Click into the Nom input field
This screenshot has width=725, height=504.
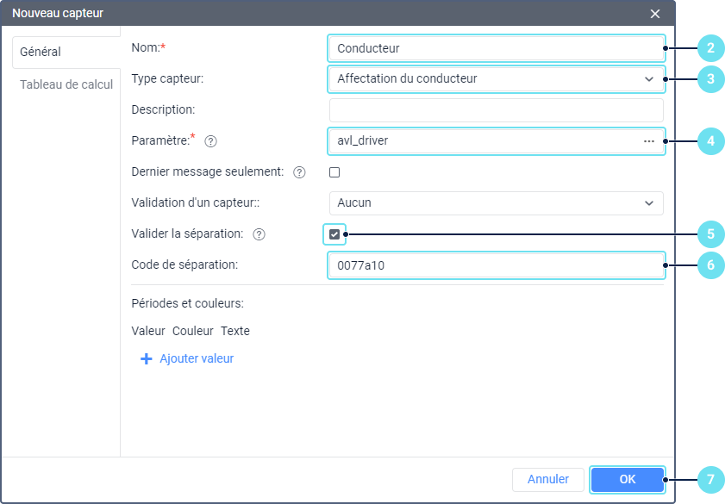(x=496, y=48)
